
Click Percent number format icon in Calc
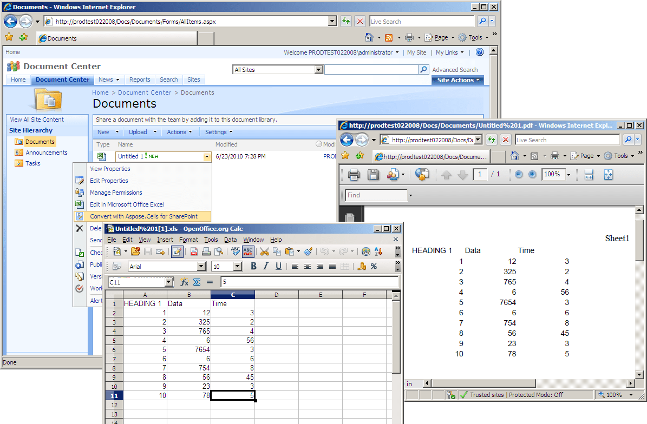tap(374, 266)
